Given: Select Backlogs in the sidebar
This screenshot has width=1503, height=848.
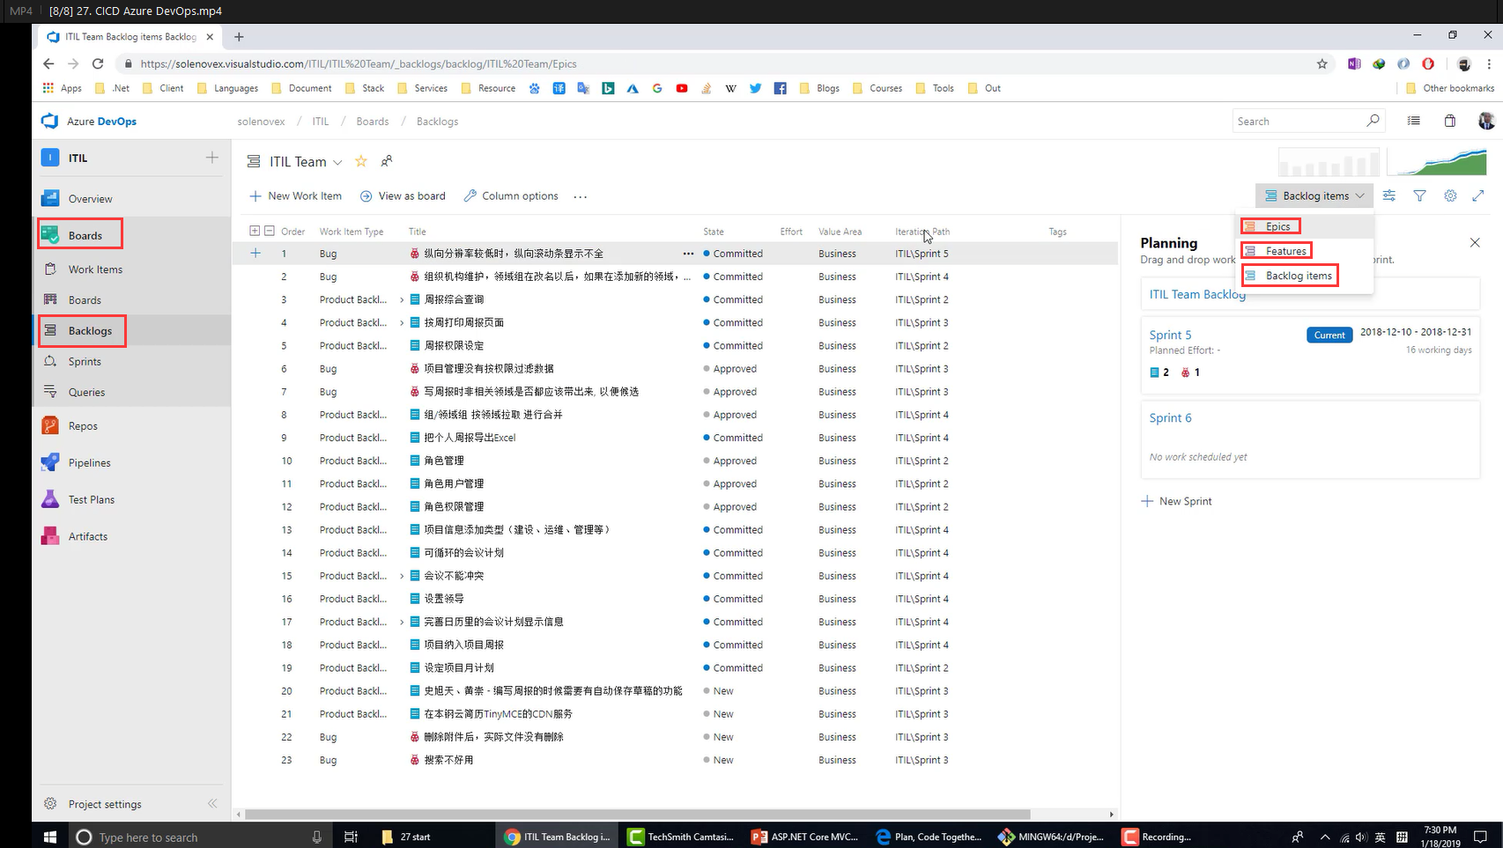Looking at the screenshot, I should click(x=90, y=331).
